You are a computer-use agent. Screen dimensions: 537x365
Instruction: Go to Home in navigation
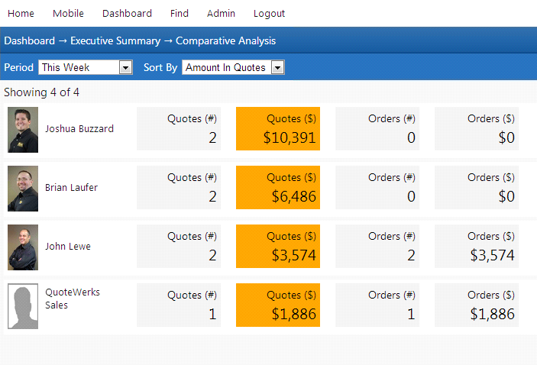pyautogui.click(x=21, y=14)
